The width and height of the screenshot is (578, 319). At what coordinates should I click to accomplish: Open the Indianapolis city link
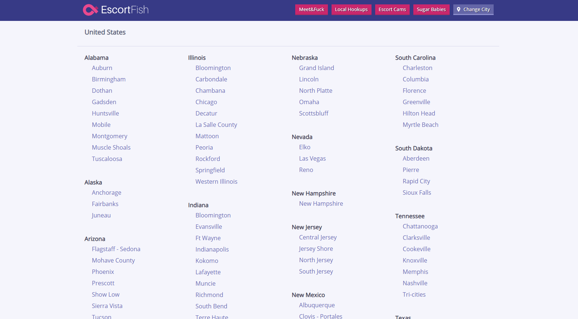pyautogui.click(x=212, y=249)
